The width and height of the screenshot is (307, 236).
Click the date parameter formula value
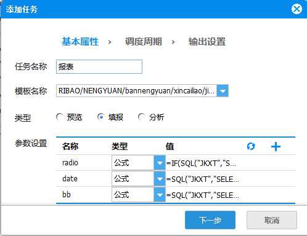203,179
